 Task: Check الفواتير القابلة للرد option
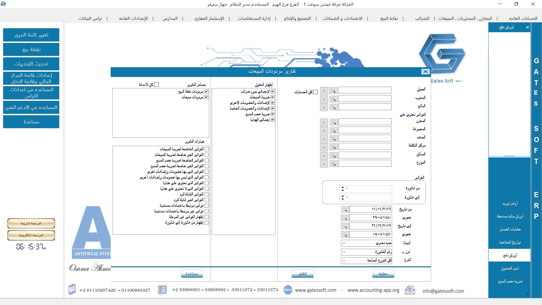(207, 194)
